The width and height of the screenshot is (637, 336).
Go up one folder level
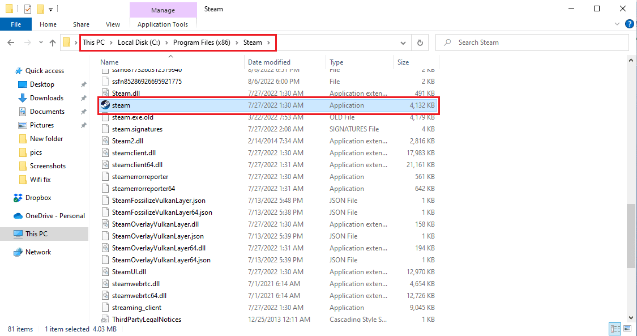point(53,42)
